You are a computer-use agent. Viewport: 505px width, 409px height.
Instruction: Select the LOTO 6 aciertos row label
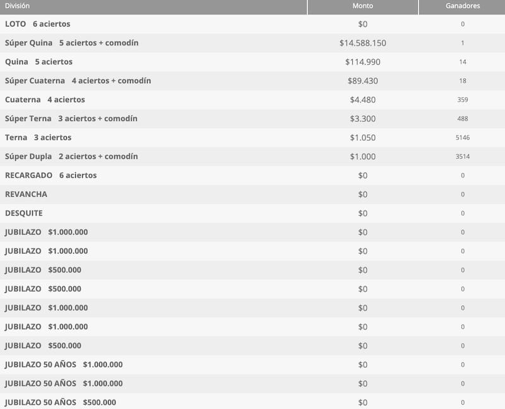pyautogui.click(x=37, y=24)
